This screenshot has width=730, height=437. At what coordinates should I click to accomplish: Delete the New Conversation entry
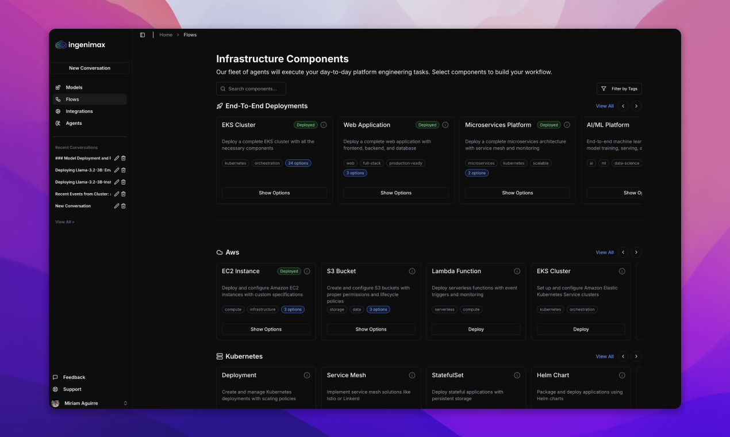[124, 206]
